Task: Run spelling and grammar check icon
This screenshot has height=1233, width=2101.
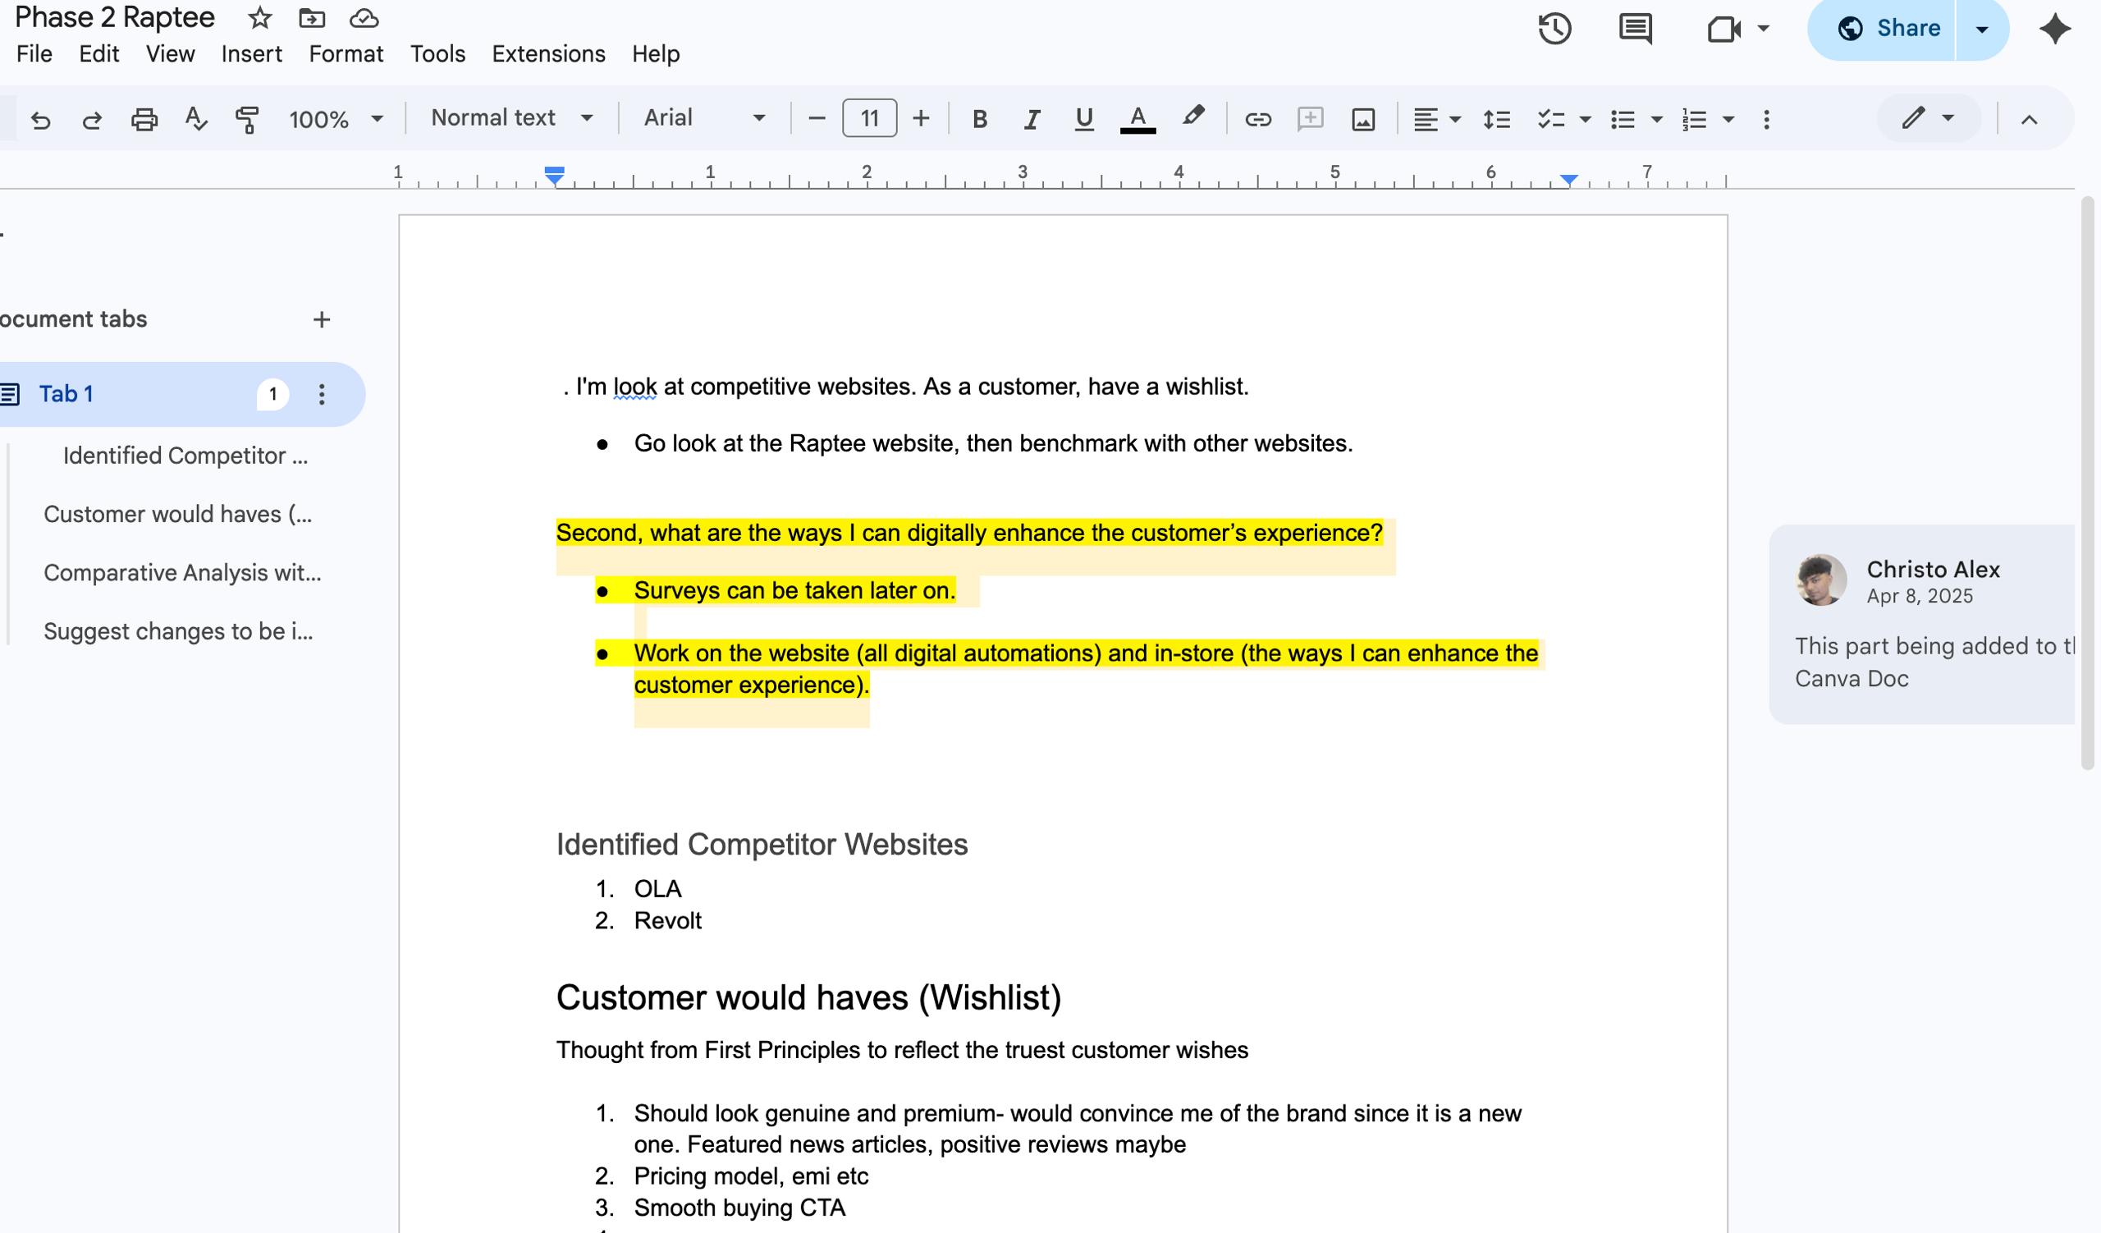Action: click(196, 119)
